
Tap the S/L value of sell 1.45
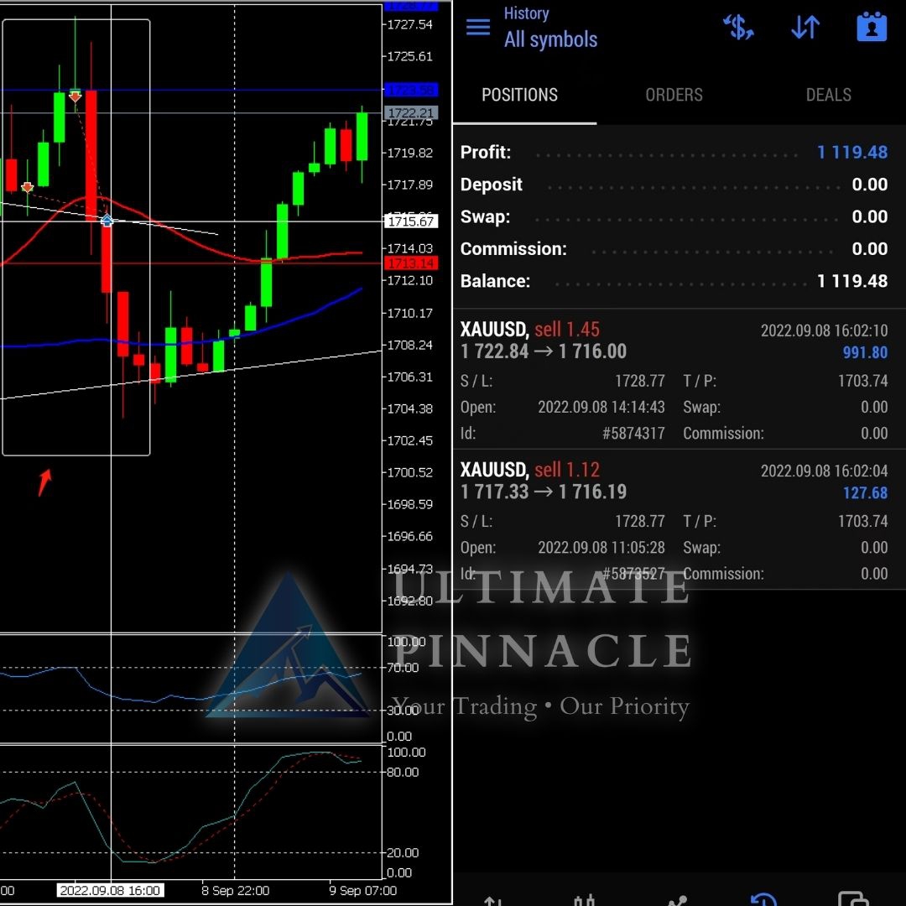click(639, 381)
